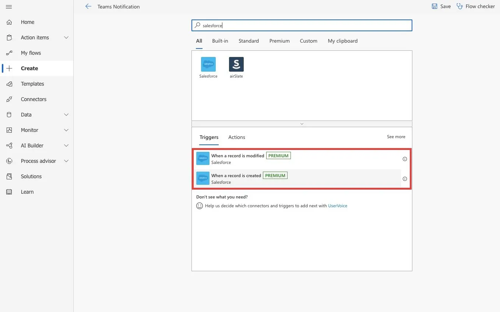Switch to the Custom tab
The height and width of the screenshot is (312, 500).
(x=309, y=41)
